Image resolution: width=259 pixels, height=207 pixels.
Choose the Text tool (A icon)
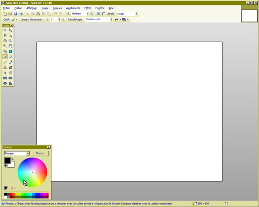[x=5, y=72]
